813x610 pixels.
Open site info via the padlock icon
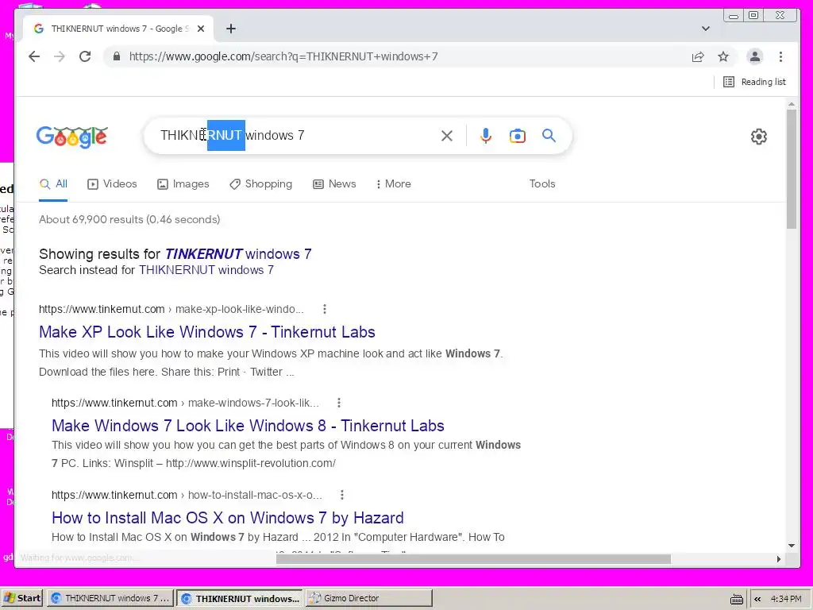[117, 56]
